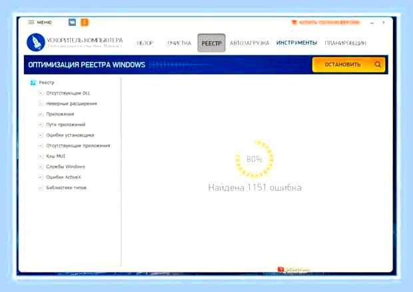Click the orange Odnoklassniki social icon
The width and height of the screenshot is (413, 292).
pyautogui.click(x=85, y=22)
